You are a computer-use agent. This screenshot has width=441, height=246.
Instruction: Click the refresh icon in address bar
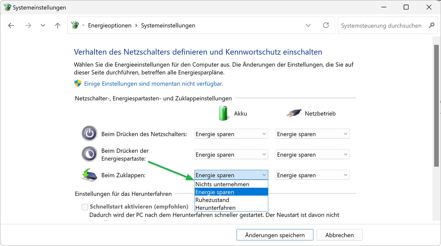pyautogui.click(x=326, y=25)
